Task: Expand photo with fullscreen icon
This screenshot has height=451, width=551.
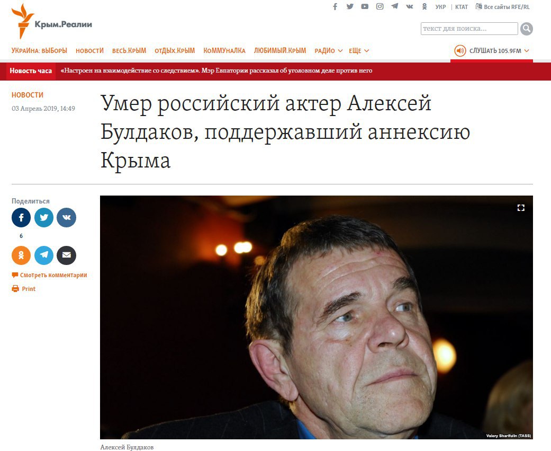Action: coord(521,208)
